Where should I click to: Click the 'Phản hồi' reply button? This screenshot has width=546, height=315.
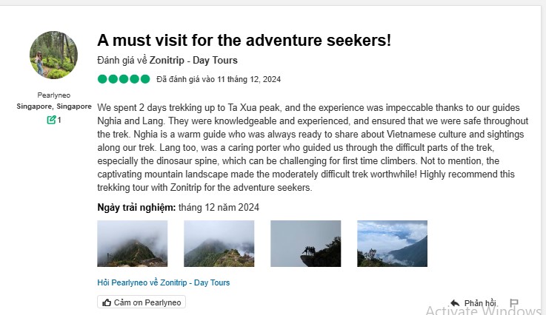(480, 303)
